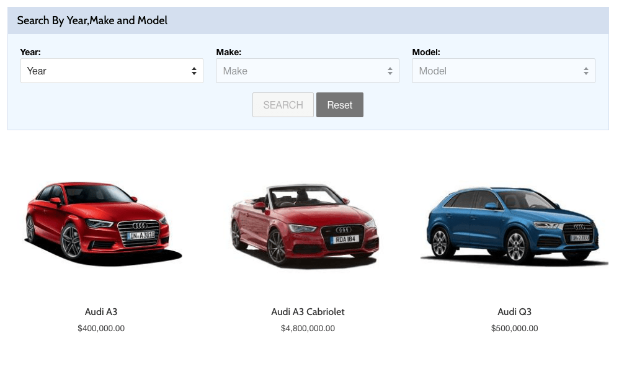Click the Audi A3 product title

click(x=101, y=312)
